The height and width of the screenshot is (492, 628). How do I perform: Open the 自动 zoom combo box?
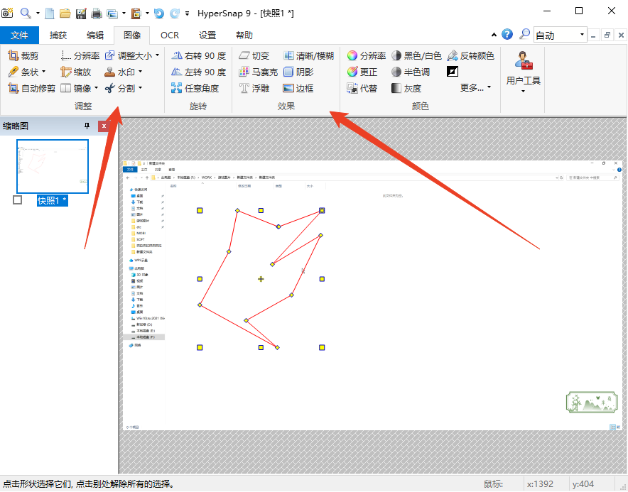560,35
